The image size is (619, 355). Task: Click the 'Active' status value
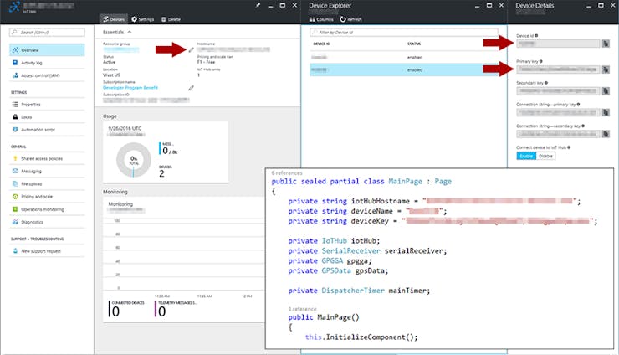point(109,62)
